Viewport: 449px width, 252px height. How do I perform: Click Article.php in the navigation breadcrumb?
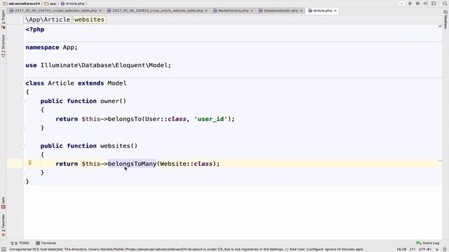[73, 3]
